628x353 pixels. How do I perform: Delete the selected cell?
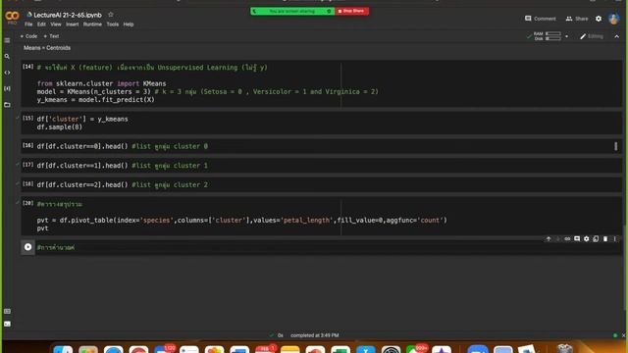605,239
